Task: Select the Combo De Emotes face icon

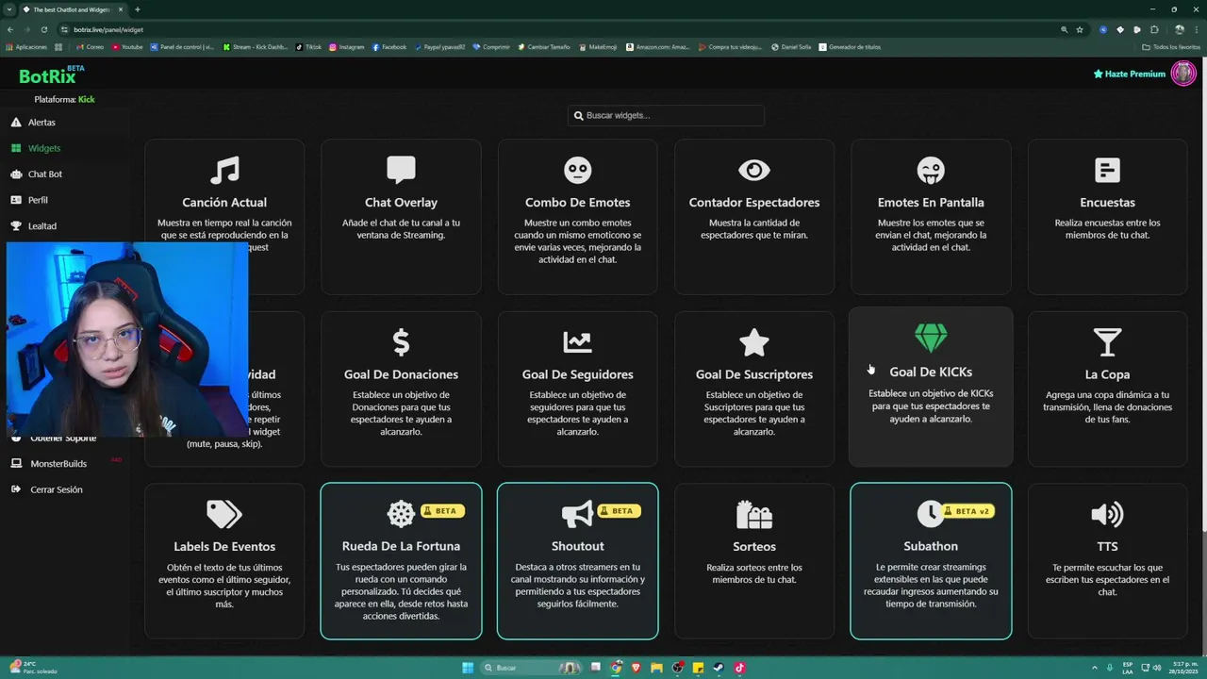Action: click(x=578, y=170)
